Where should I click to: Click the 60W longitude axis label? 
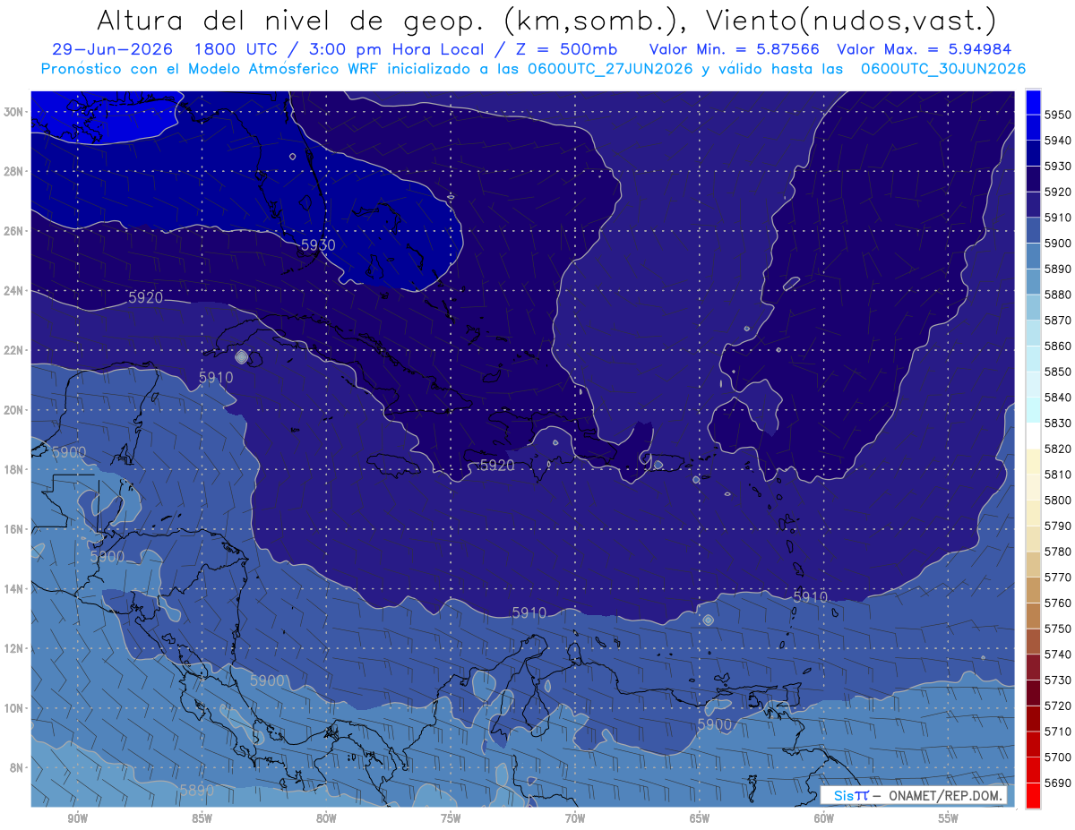(x=824, y=819)
